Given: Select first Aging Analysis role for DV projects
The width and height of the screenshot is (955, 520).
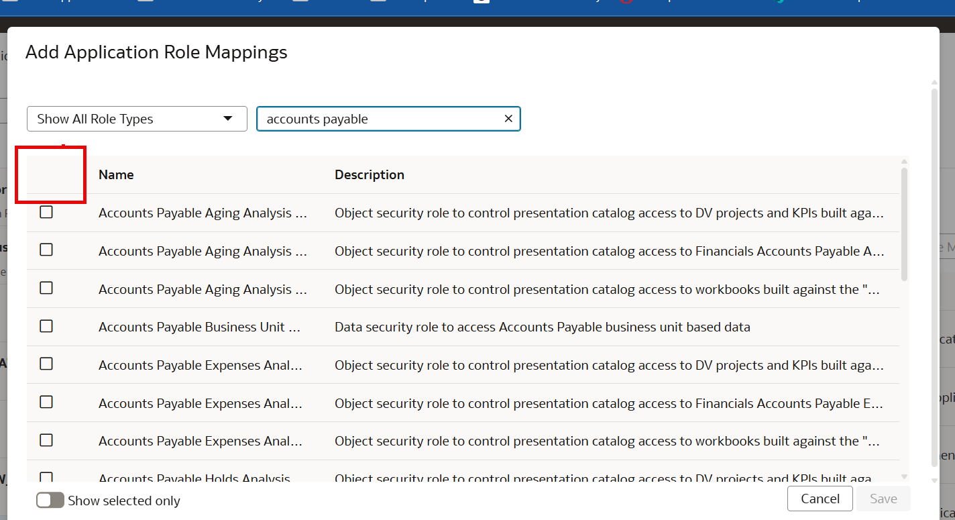Looking at the screenshot, I should 46,212.
